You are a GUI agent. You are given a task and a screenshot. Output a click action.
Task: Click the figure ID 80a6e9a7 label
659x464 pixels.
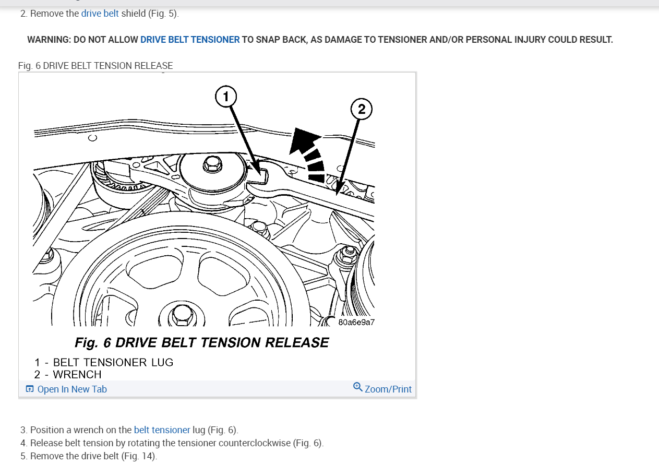click(x=356, y=322)
